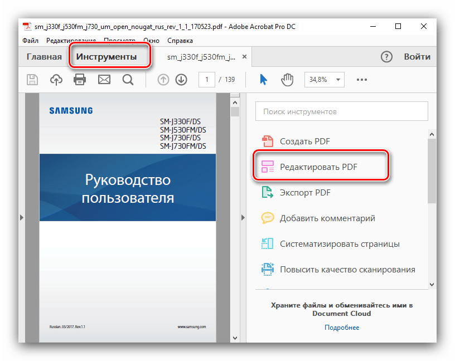Collapse the right tools pane arrow
Viewport: 455px width, 361px height.
pyautogui.click(x=243, y=218)
